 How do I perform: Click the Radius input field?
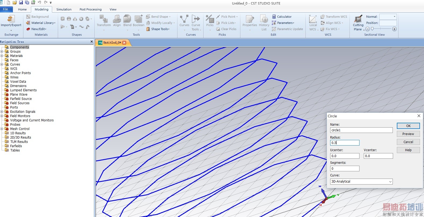coord(345,143)
